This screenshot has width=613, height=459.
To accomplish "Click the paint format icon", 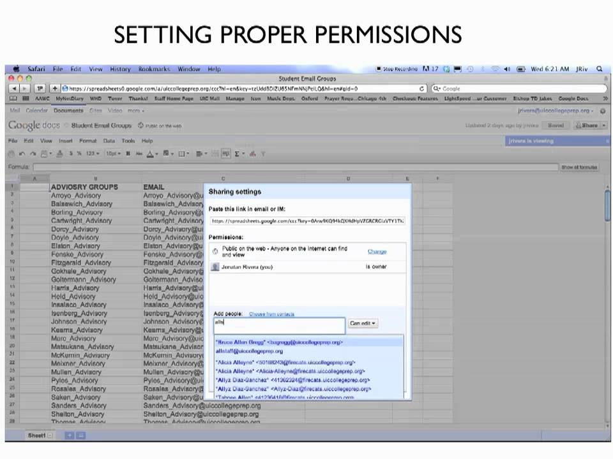I will point(59,154).
